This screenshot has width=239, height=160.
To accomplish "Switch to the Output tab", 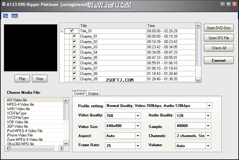I will [x=93, y=93].
